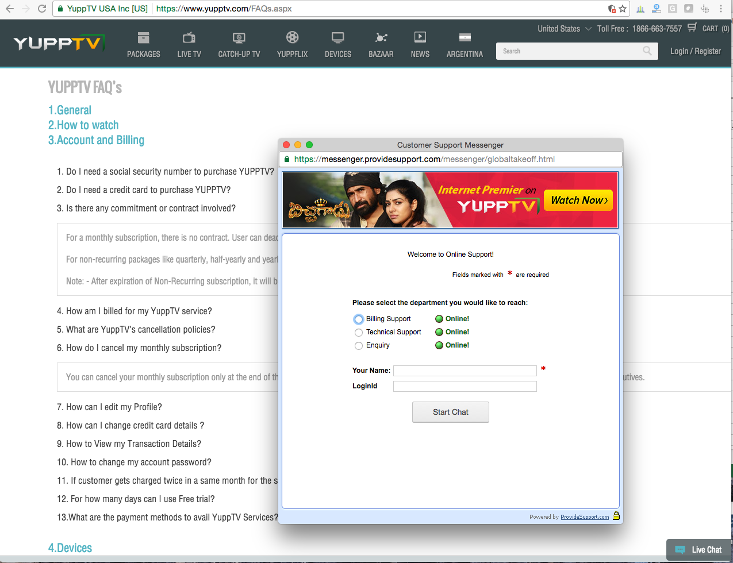The image size is (733, 563).
Task: Expand FAQ: What are the payment methods
Action: (x=167, y=517)
